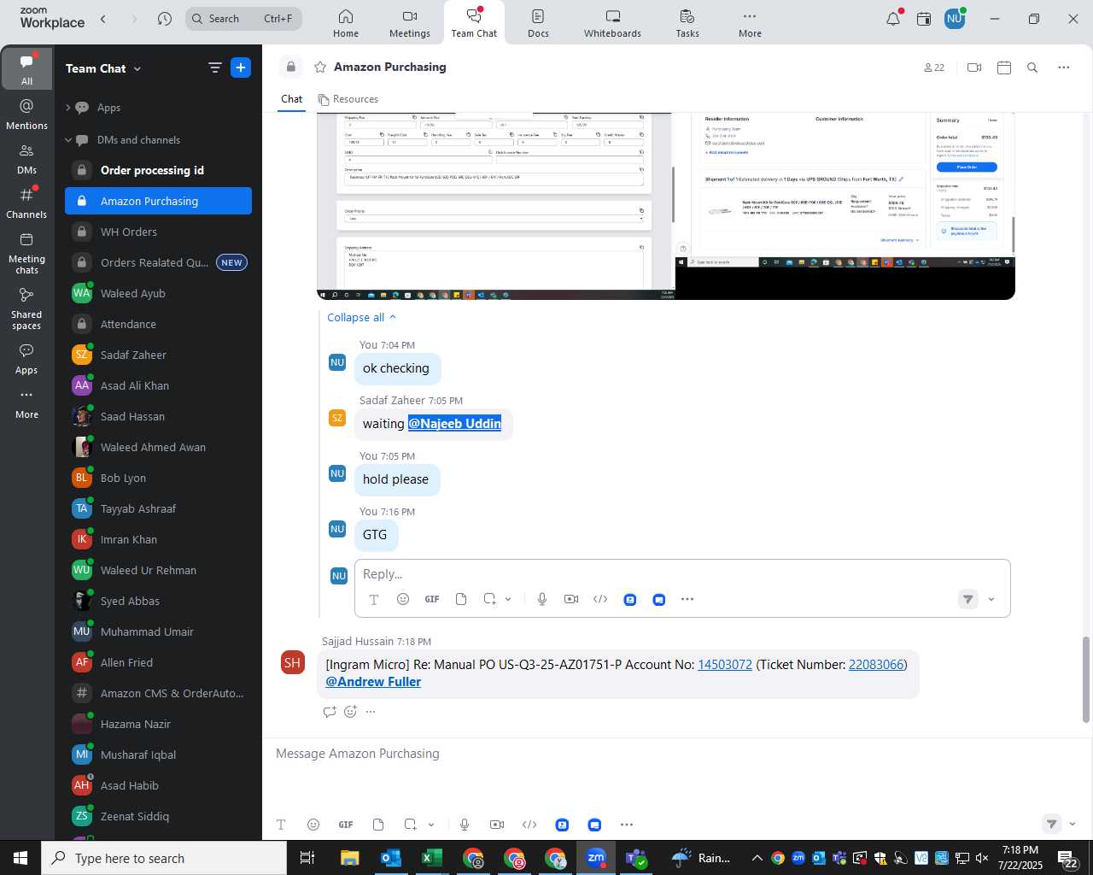Open the calendar icon in the title bar
This screenshot has height=875, width=1093.
924,19
